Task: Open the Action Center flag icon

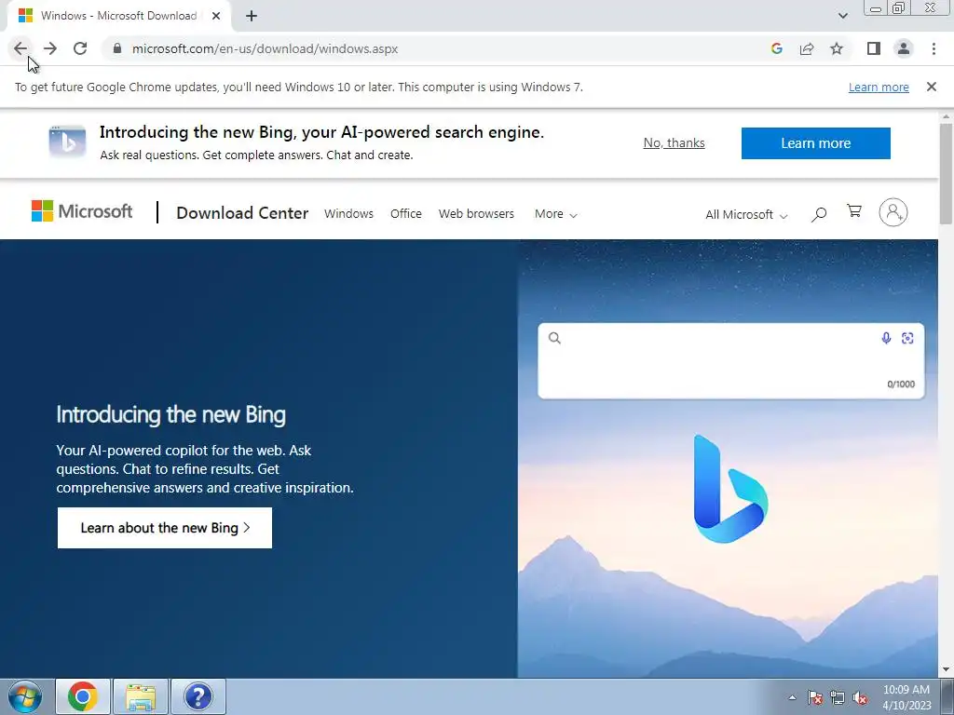Action: (x=815, y=698)
